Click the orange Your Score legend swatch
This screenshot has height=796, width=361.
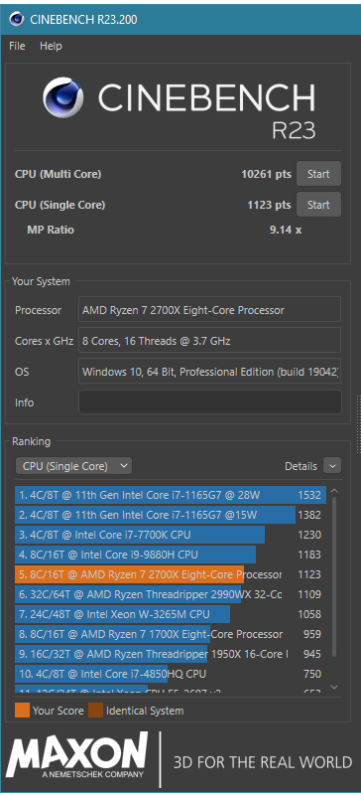pyautogui.click(x=22, y=711)
